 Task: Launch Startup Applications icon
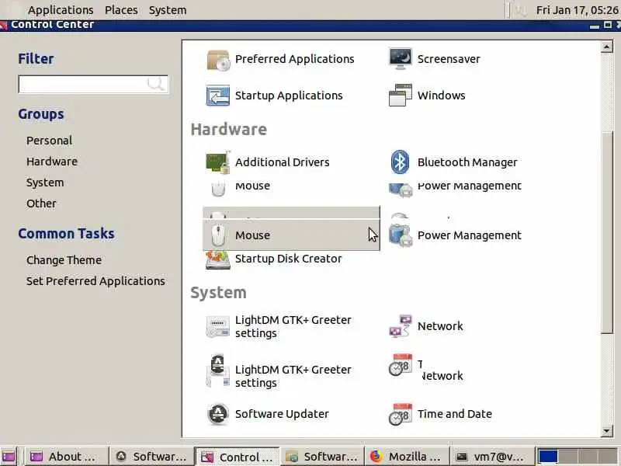[x=218, y=96]
